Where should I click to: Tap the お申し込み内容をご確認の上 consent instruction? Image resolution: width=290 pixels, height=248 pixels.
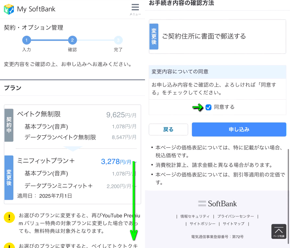click(214, 89)
